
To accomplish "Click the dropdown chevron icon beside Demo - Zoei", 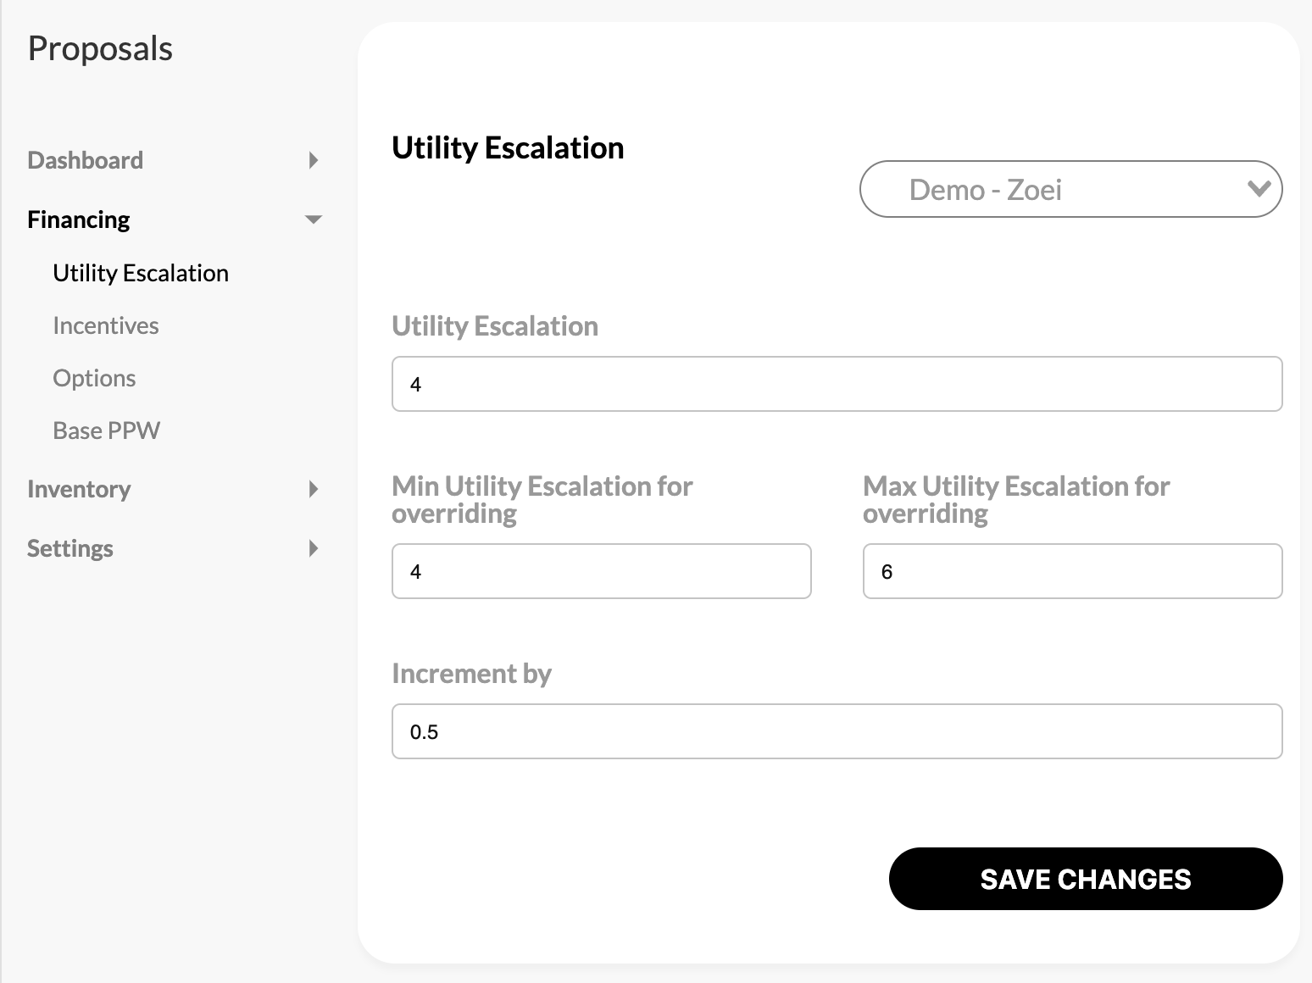I will pyautogui.click(x=1259, y=188).
